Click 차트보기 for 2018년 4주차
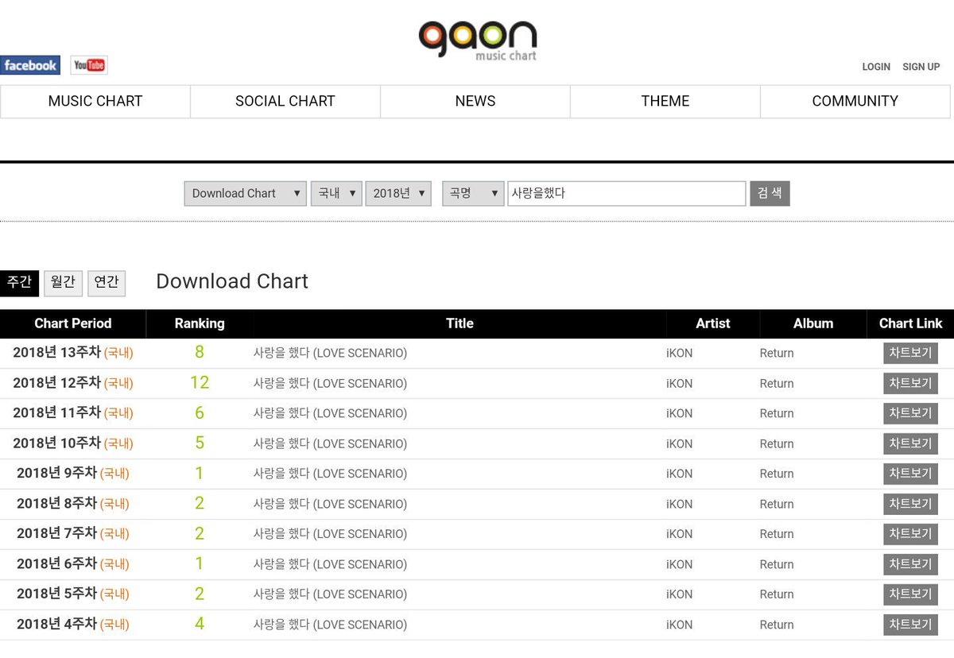This screenshot has width=954, height=658. point(910,625)
